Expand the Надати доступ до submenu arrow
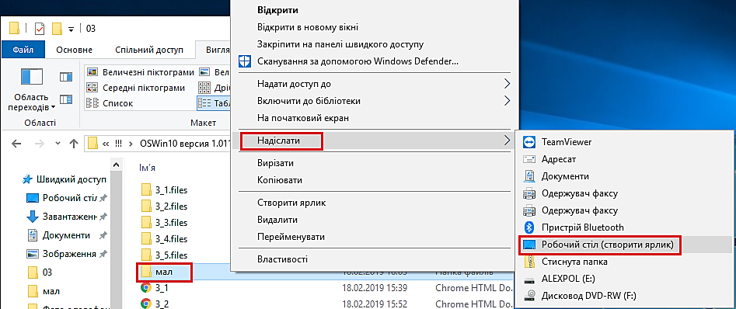 point(507,84)
